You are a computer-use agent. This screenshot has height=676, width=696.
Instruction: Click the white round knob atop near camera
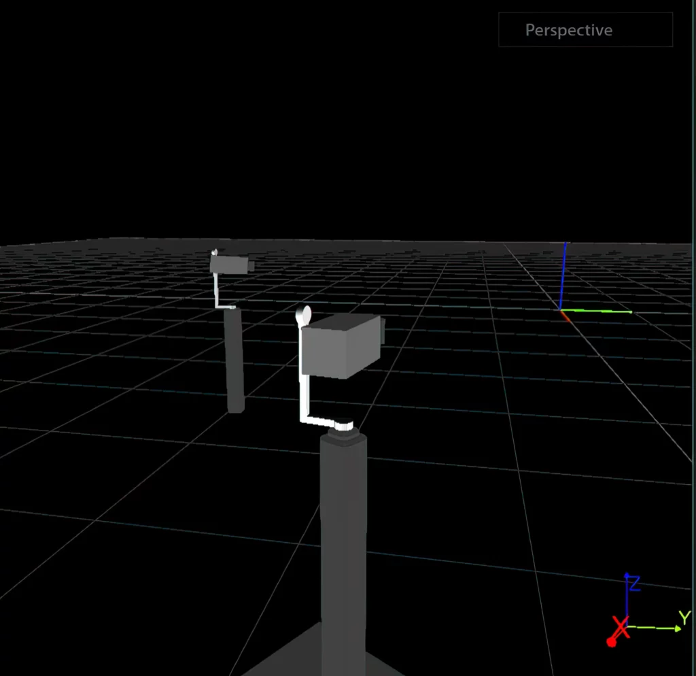click(304, 314)
